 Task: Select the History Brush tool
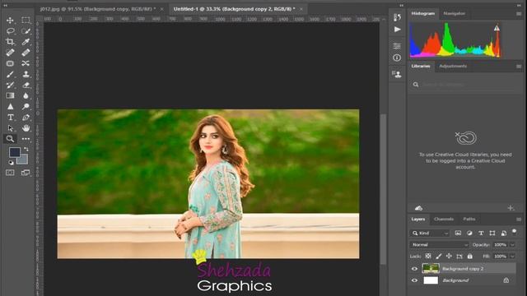10,85
